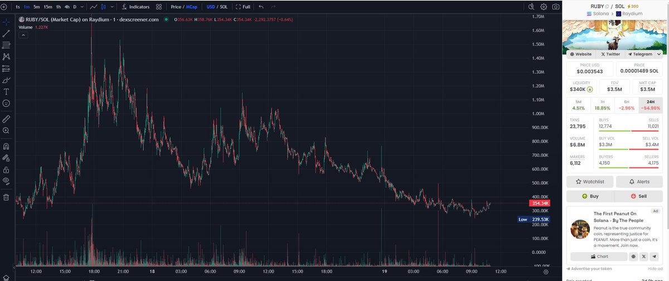Open the token Website link
The width and height of the screenshot is (669, 281).
pyautogui.click(x=580, y=54)
